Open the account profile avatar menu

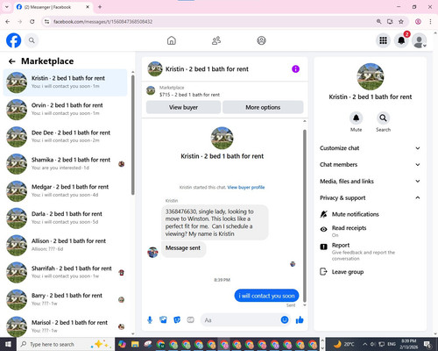[x=420, y=40]
